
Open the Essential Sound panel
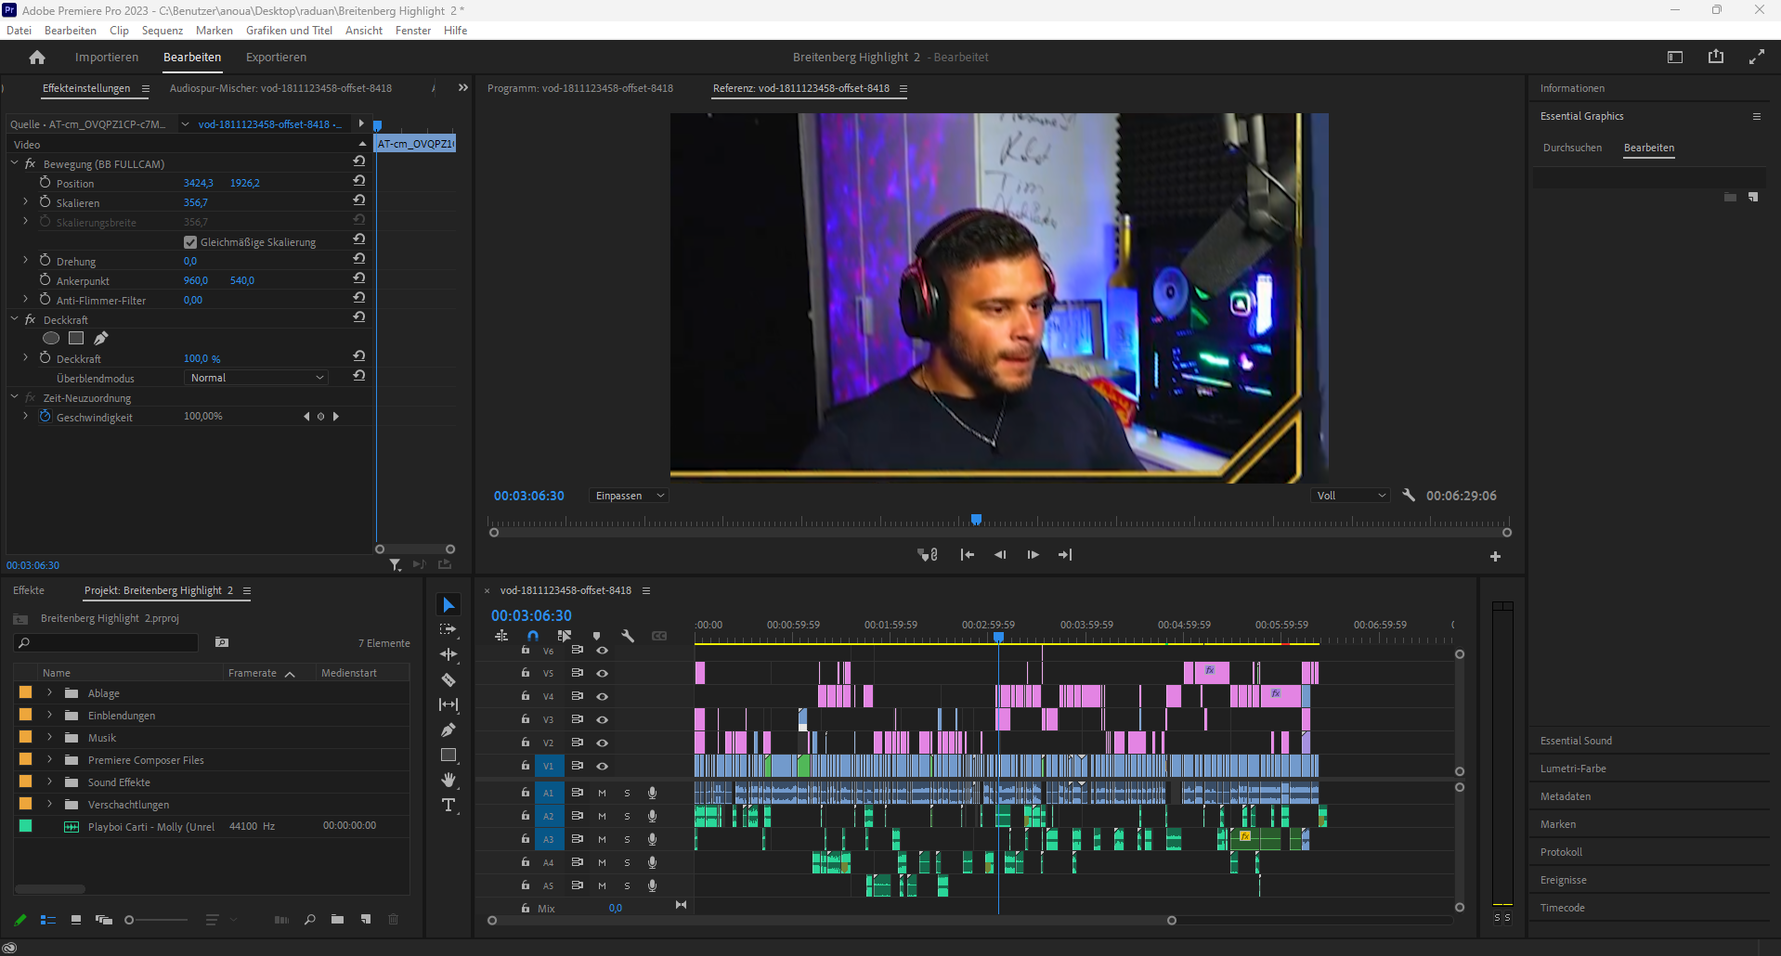(1576, 741)
